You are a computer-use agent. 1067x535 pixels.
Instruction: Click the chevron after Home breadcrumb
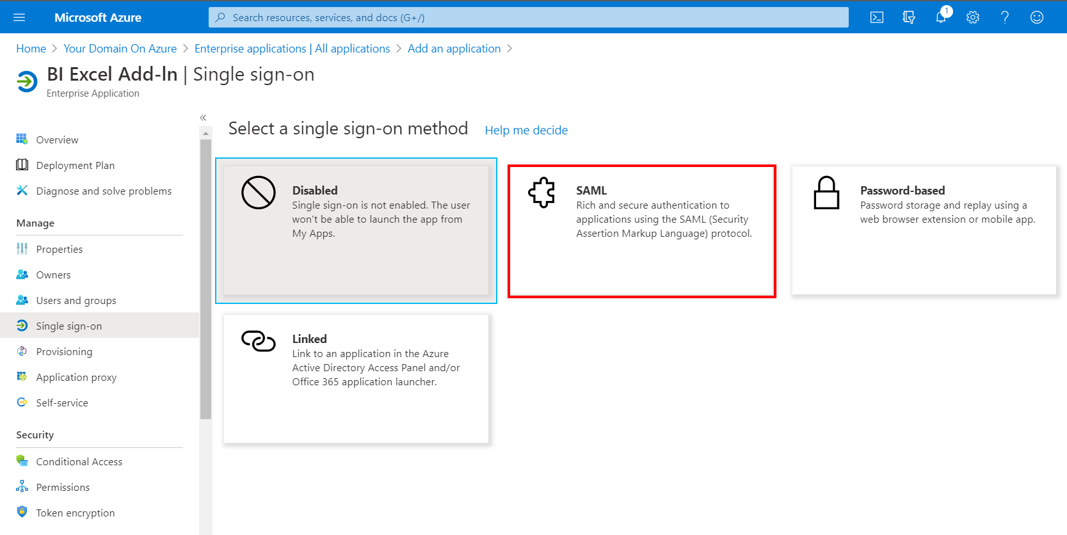point(54,49)
